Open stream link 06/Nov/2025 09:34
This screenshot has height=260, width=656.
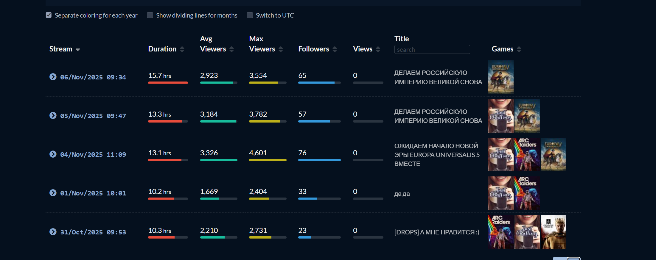93,77
